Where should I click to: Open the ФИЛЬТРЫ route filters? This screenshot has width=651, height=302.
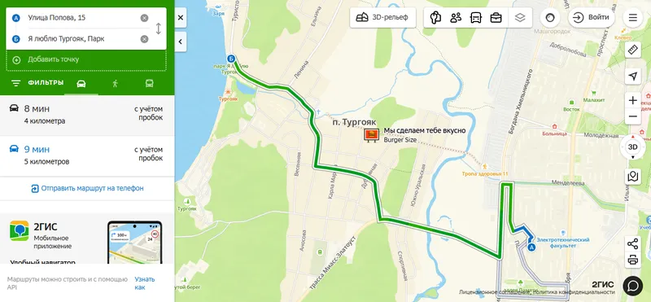pos(37,83)
